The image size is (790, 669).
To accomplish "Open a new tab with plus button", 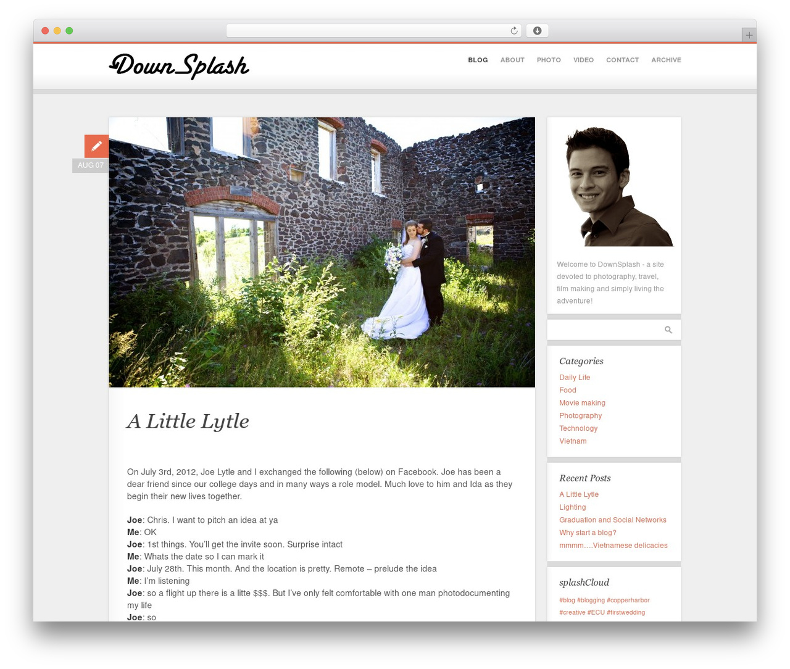I will tap(749, 35).
